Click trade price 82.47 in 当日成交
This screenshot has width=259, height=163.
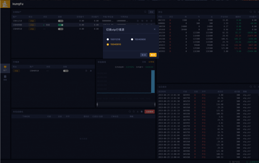click(x=220, y=101)
